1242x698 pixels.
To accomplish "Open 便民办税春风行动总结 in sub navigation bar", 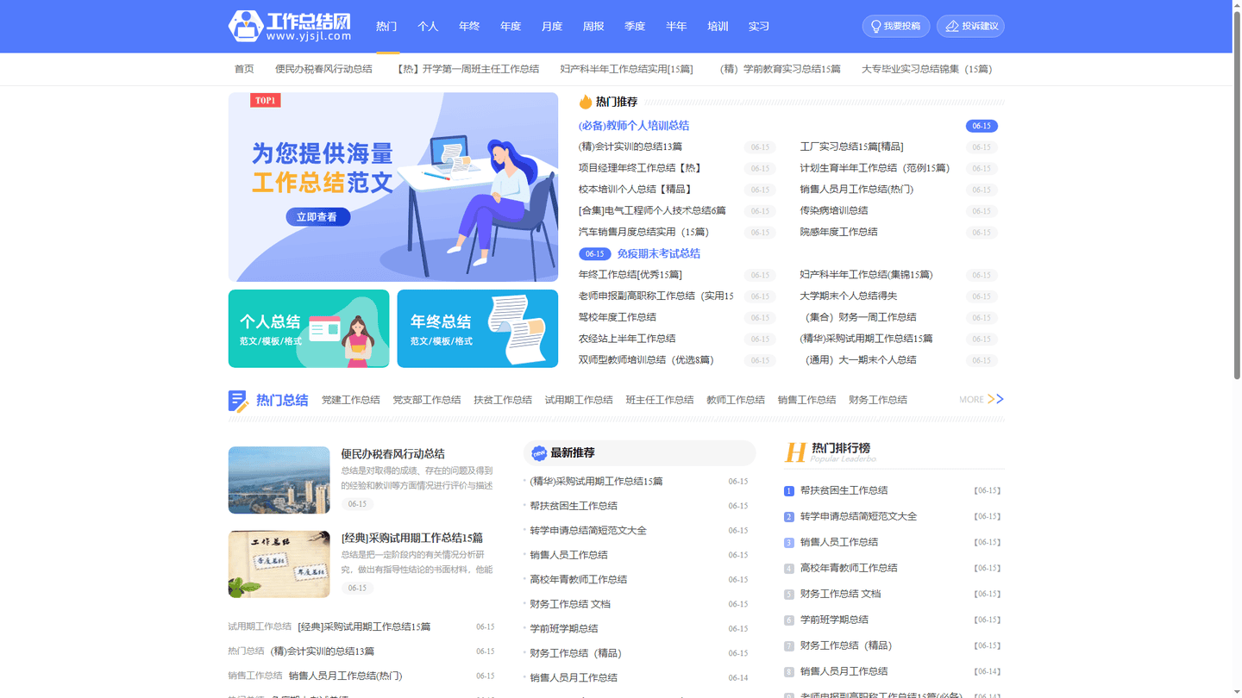I will click(x=323, y=69).
